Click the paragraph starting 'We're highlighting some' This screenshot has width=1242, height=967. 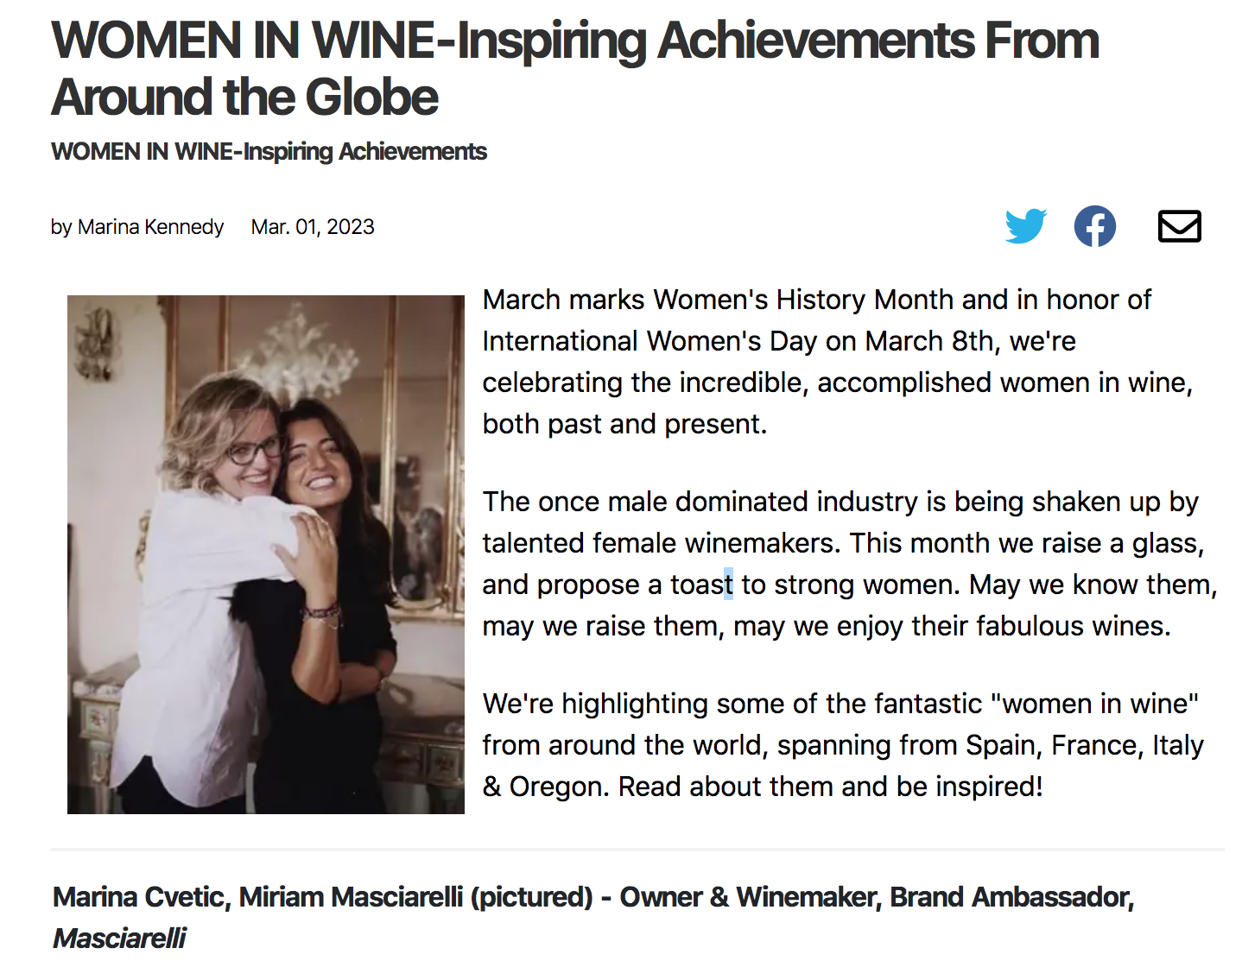842,744
